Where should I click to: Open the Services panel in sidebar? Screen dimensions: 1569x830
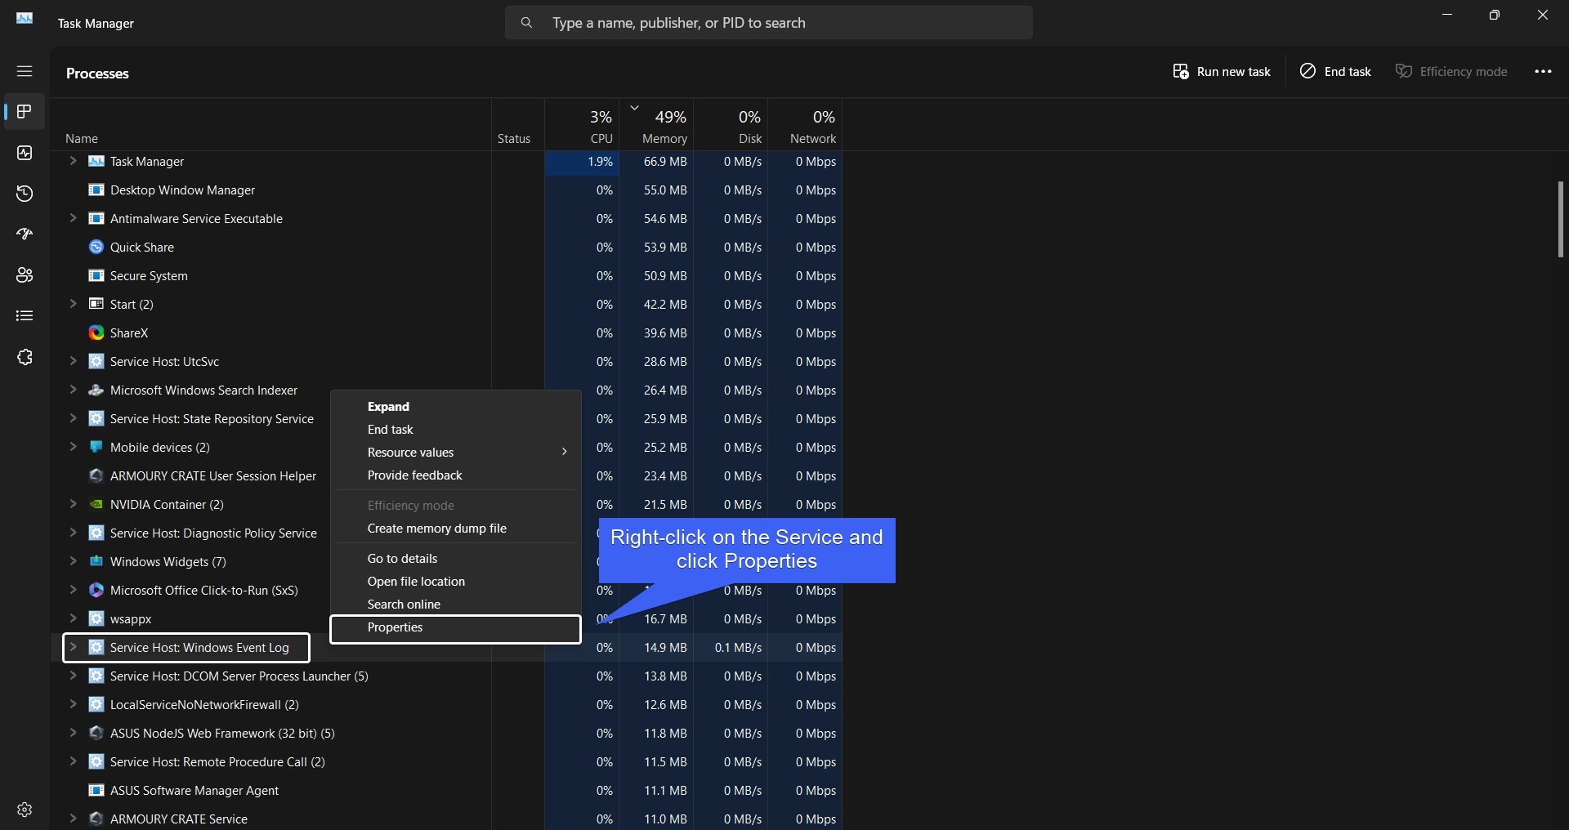pyautogui.click(x=25, y=358)
